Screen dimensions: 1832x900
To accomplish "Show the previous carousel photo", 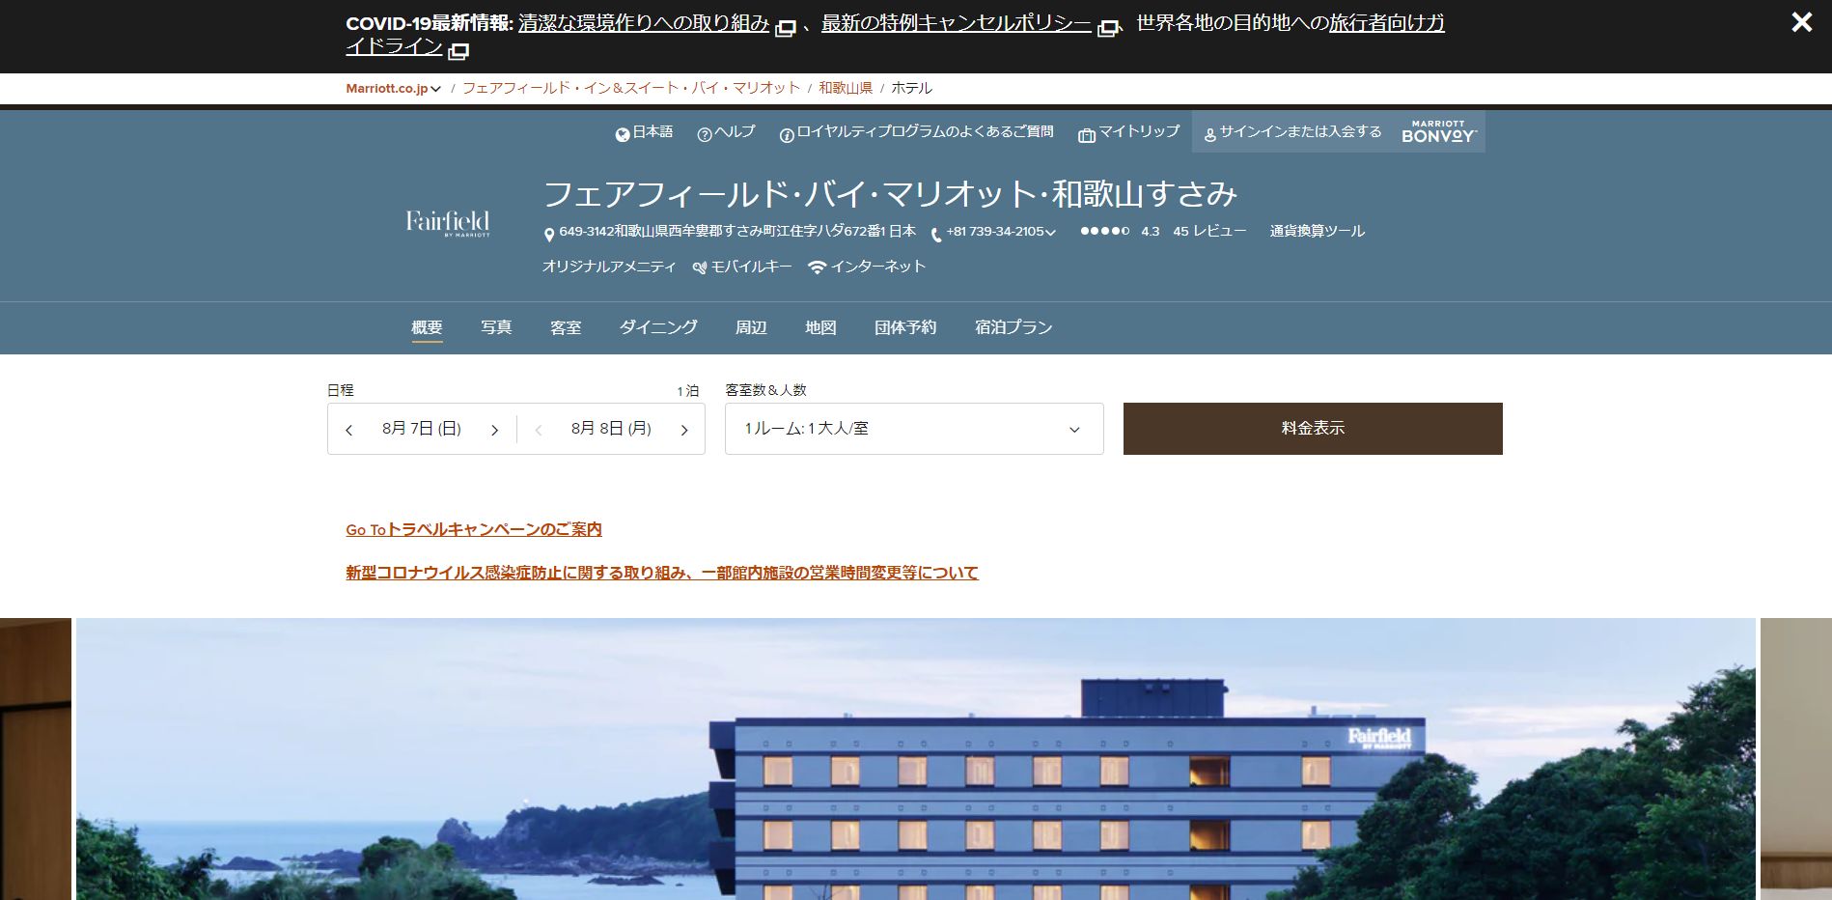I will 36,759.
